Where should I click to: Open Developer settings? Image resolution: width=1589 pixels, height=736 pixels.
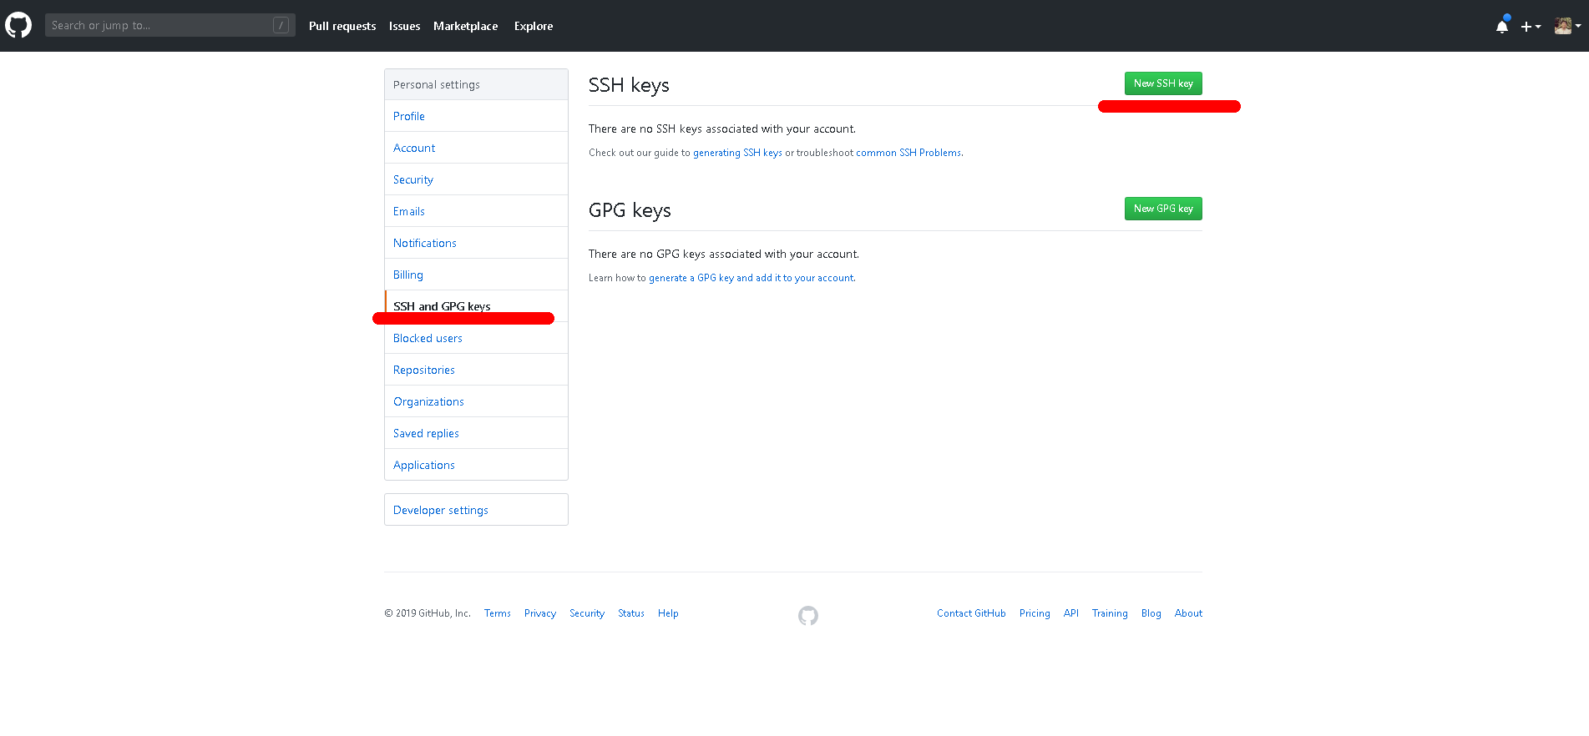click(476, 510)
